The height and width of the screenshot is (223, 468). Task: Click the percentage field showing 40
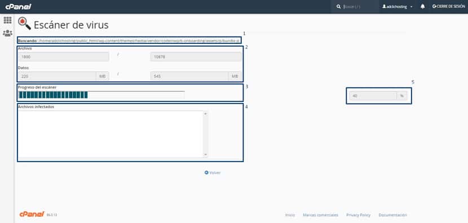(373, 96)
